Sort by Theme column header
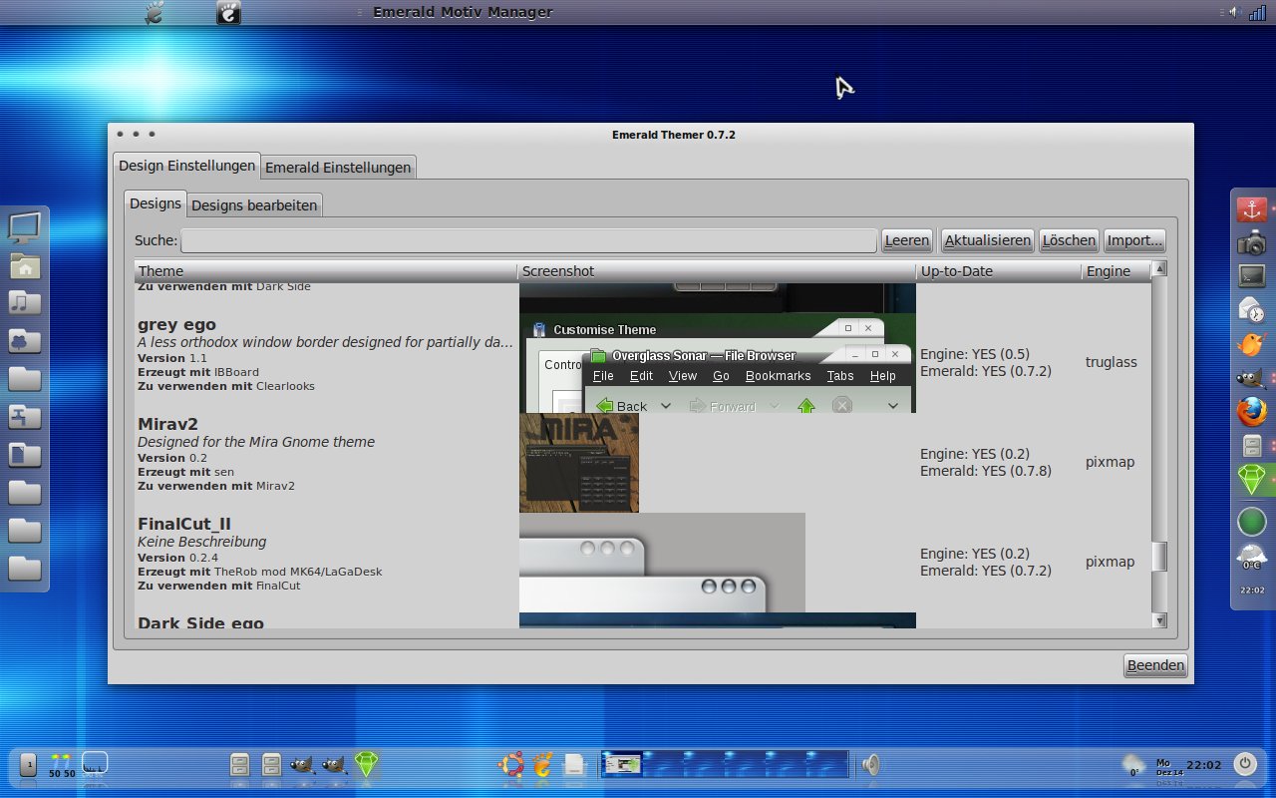Image resolution: width=1276 pixels, height=798 pixels. tap(326, 271)
